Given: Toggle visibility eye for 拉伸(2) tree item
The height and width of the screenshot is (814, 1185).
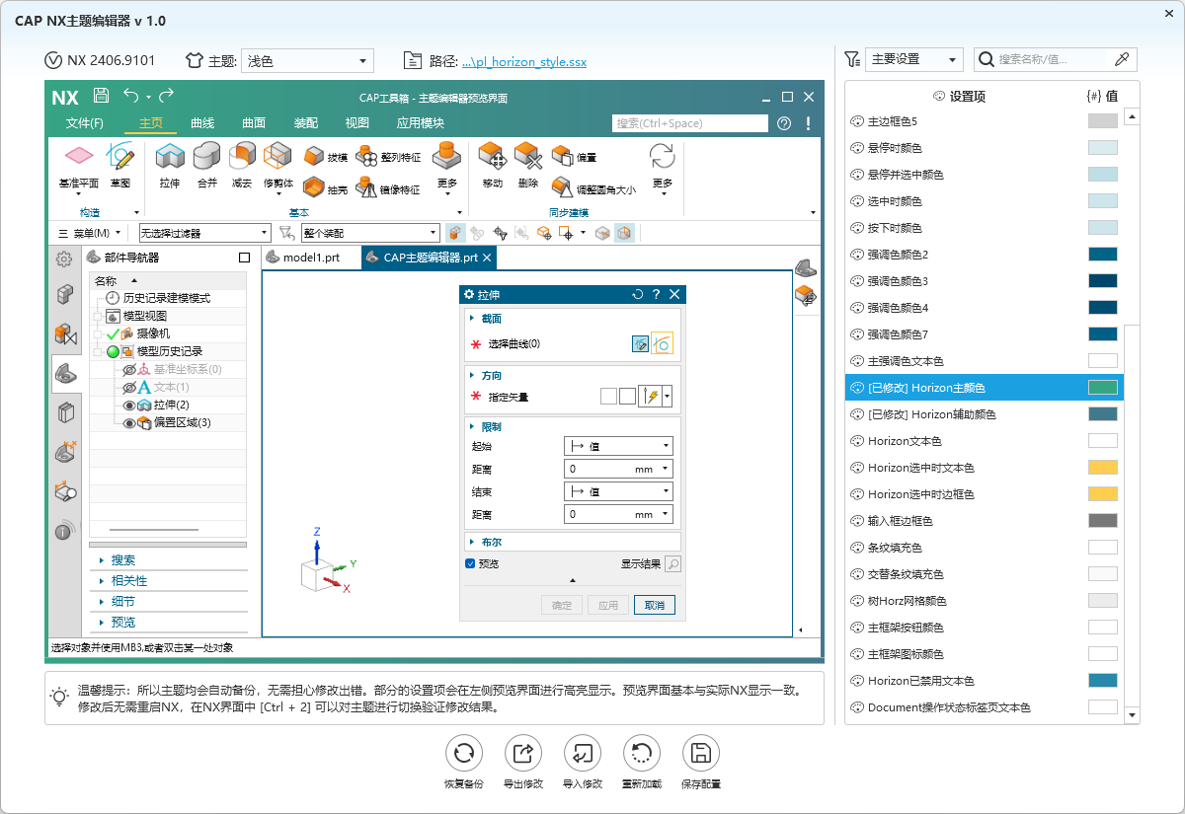Looking at the screenshot, I should pyautogui.click(x=128, y=406).
